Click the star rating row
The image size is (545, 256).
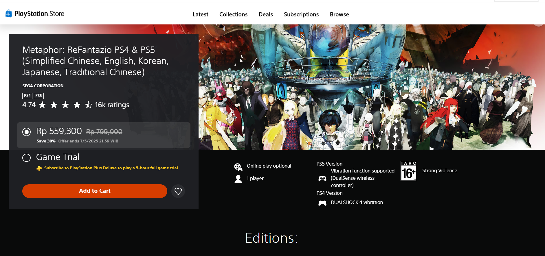click(x=65, y=105)
